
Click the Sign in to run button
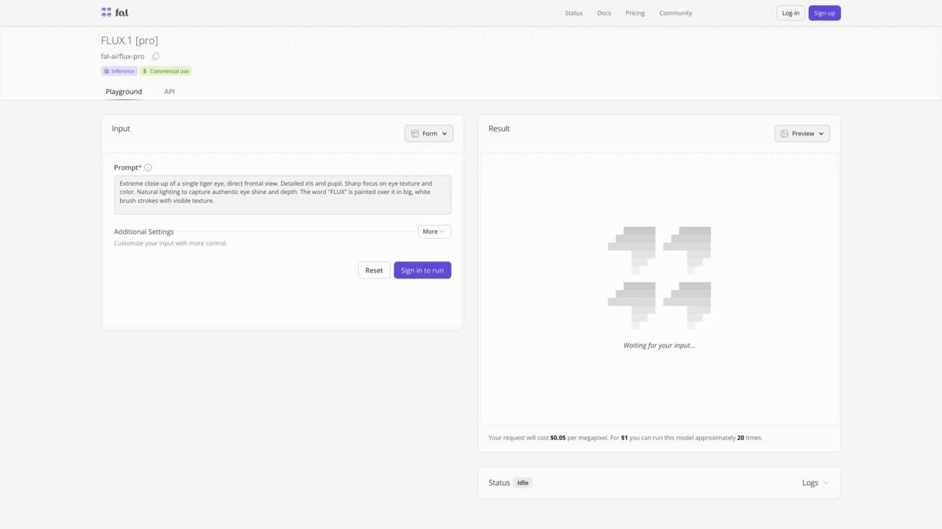422,270
